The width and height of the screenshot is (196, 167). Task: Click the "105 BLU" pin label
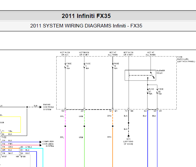[x=7, y=150]
